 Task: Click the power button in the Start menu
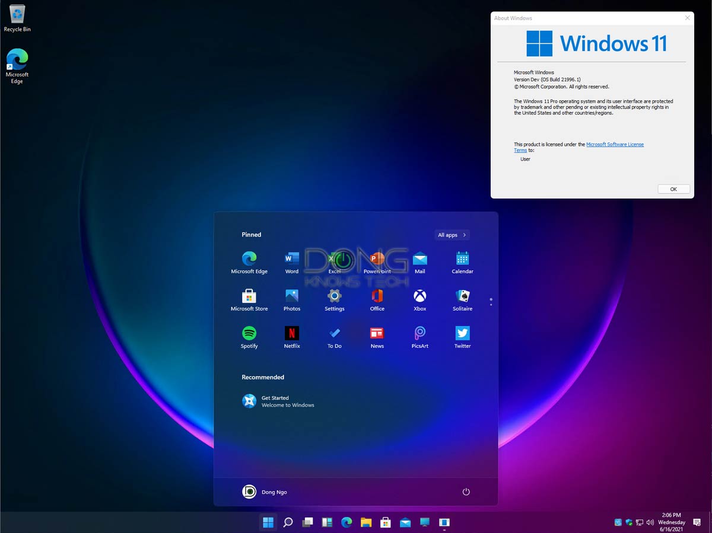tap(466, 491)
